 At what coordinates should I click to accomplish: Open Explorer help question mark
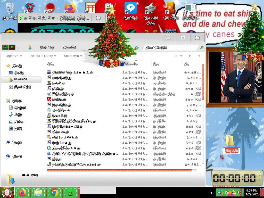pyautogui.click(x=199, y=56)
